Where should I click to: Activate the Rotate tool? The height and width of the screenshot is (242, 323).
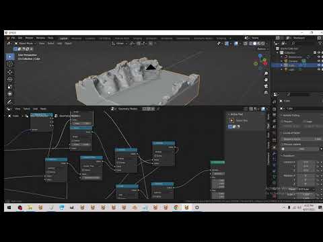pyautogui.click(x=10, y=79)
